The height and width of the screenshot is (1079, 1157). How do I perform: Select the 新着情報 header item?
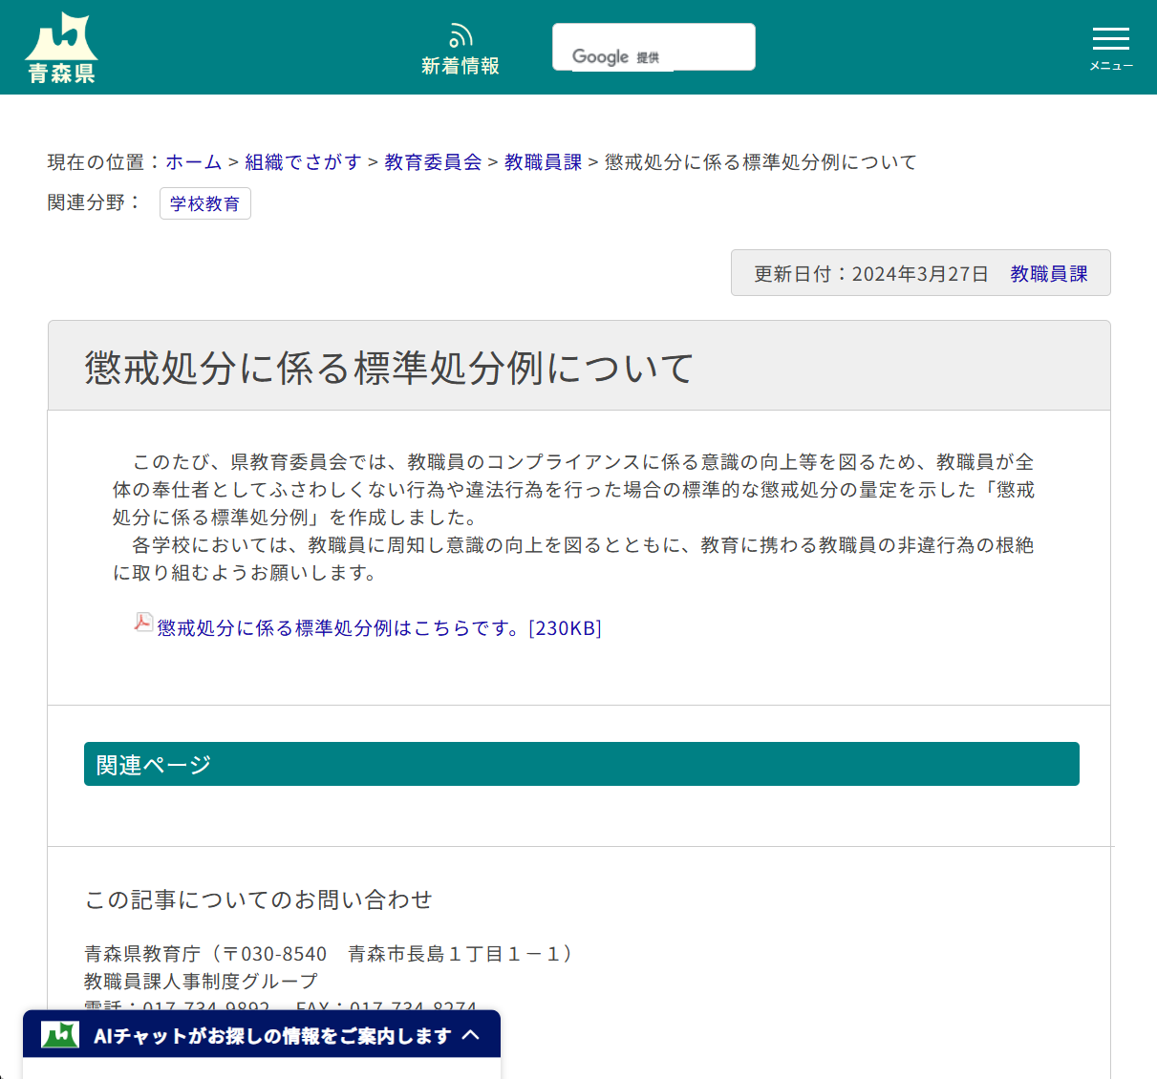click(461, 47)
